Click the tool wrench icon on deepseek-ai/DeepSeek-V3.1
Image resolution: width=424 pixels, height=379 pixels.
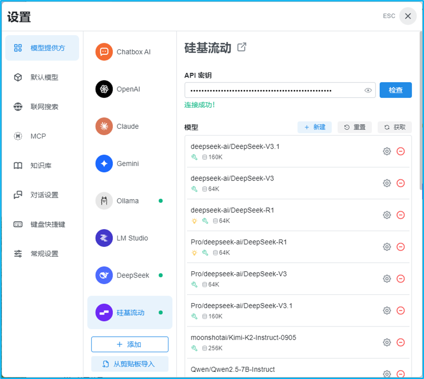[194, 157]
